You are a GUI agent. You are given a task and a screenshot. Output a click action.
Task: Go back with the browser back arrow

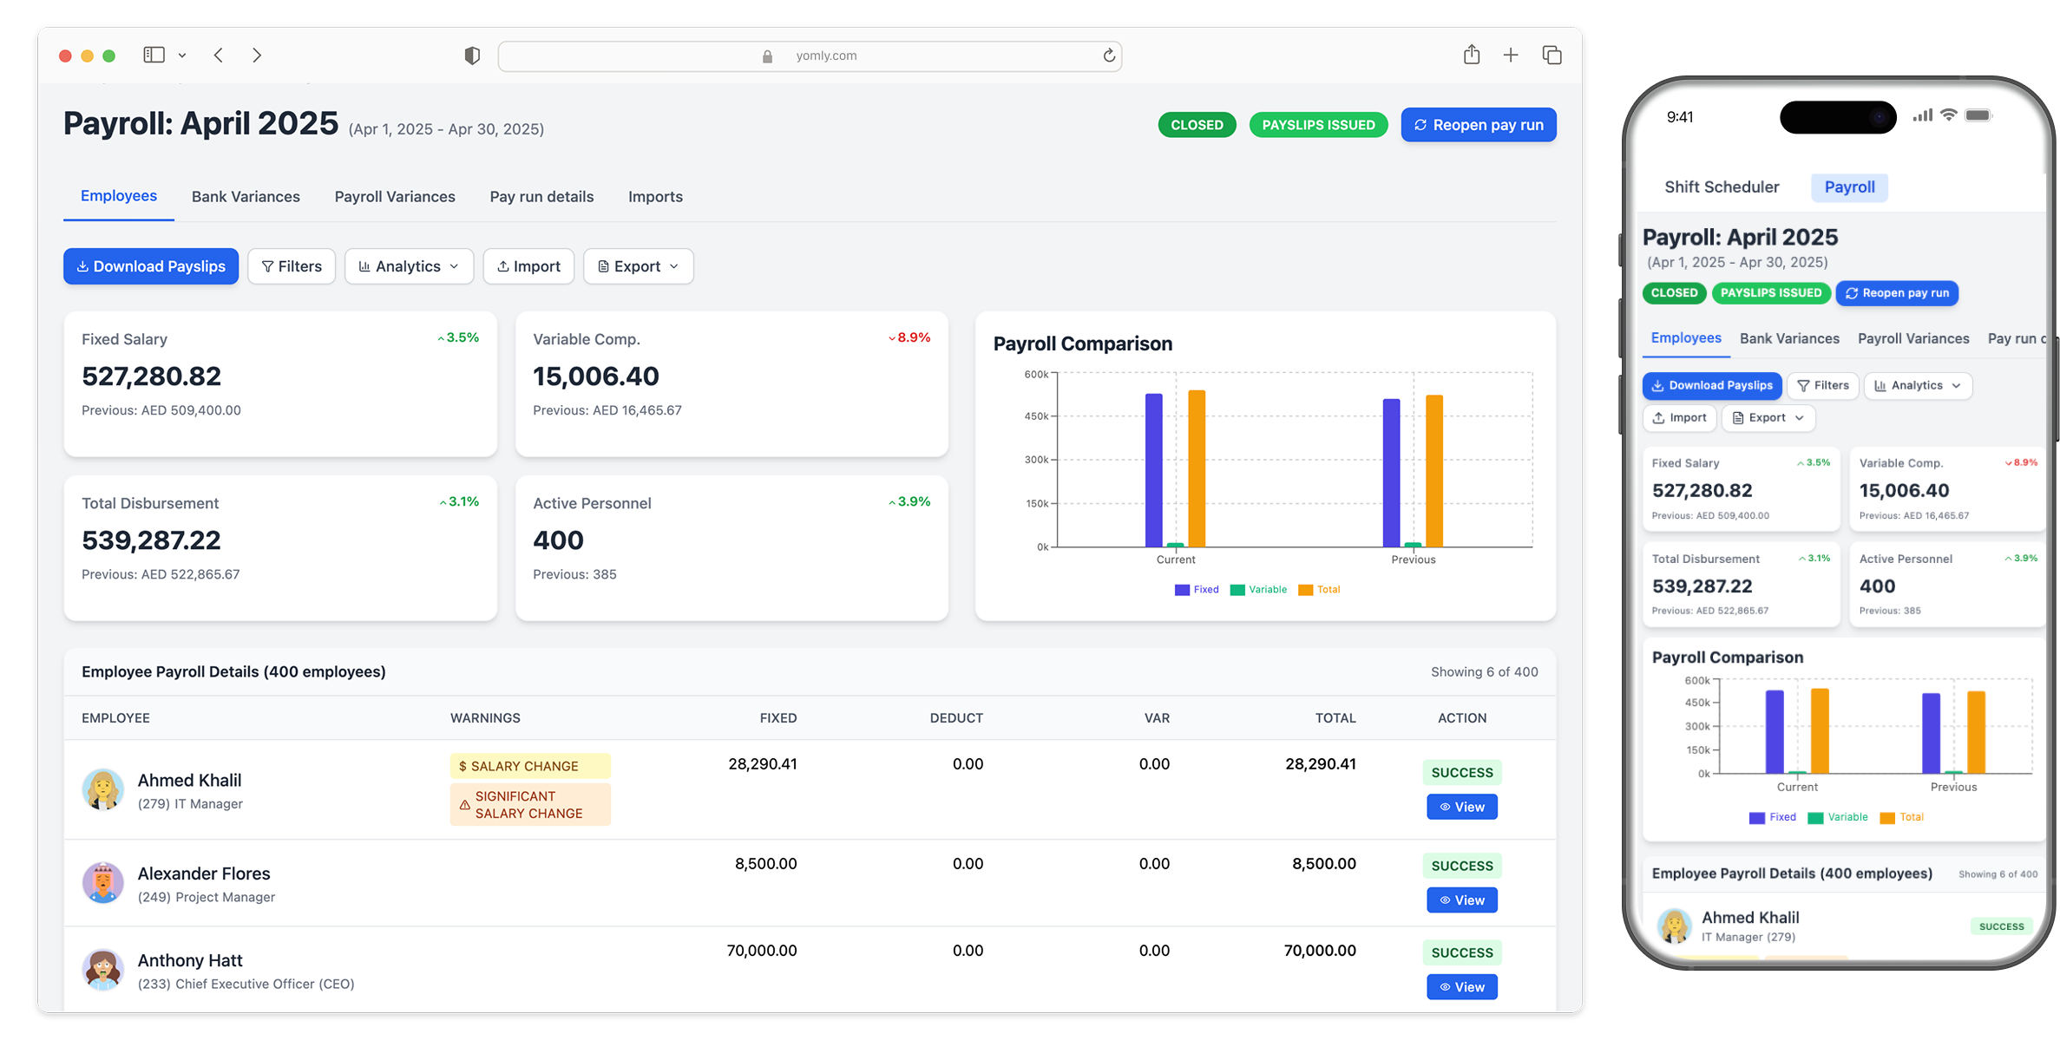tap(219, 55)
